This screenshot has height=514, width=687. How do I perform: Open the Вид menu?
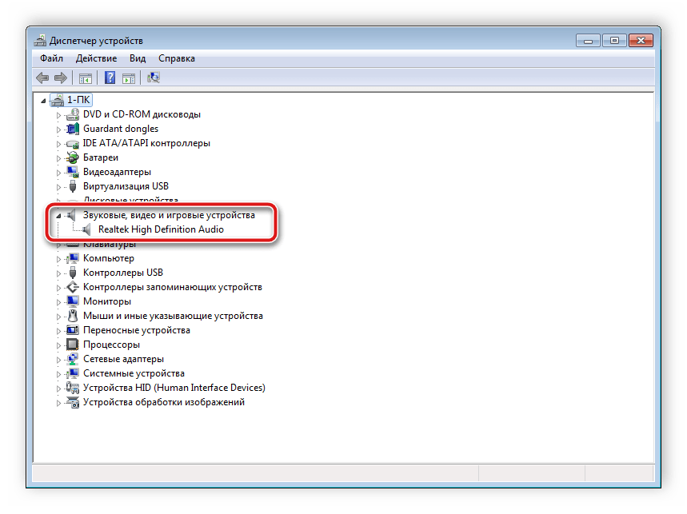138,58
